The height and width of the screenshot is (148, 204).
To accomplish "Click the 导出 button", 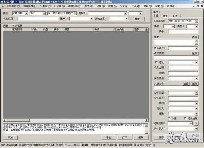I will pyautogui.click(x=108, y=137).
